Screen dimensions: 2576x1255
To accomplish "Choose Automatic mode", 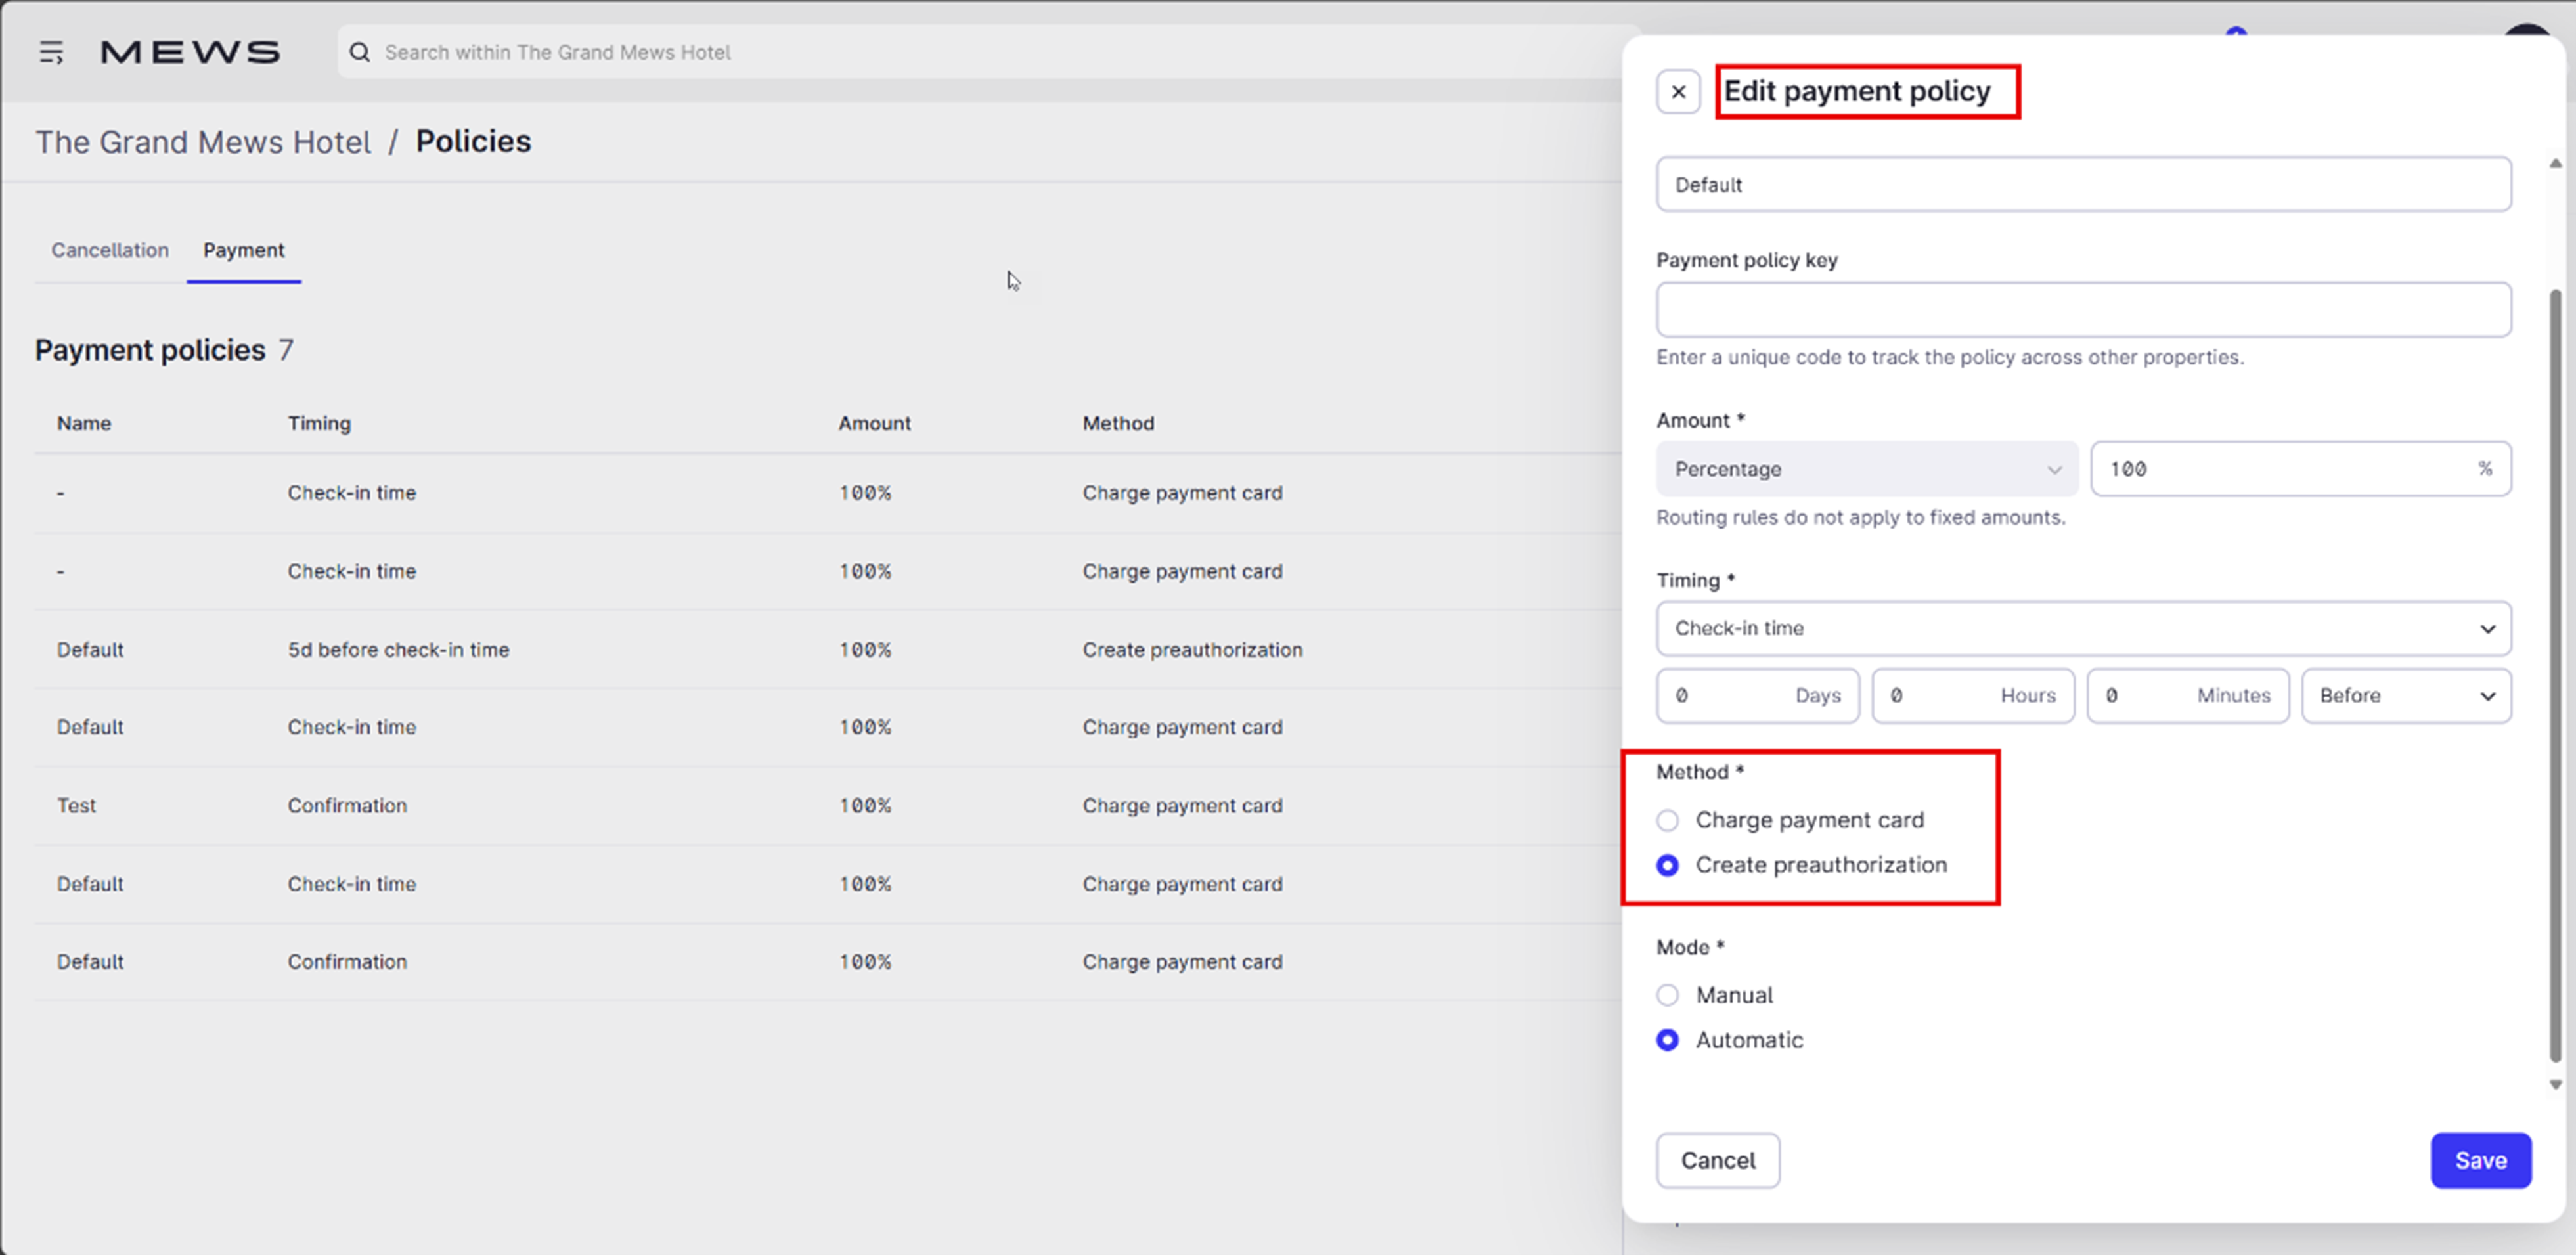I will point(1667,1040).
